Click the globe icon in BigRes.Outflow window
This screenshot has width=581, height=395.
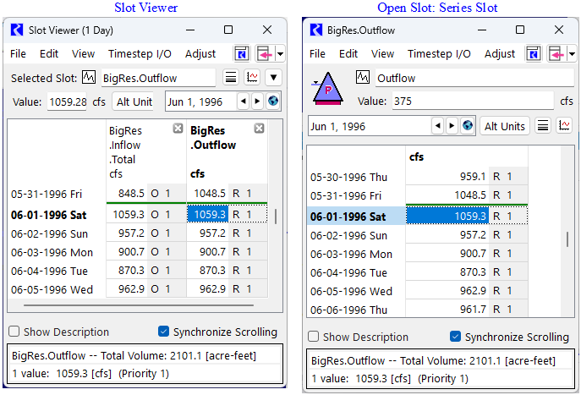point(467,126)
